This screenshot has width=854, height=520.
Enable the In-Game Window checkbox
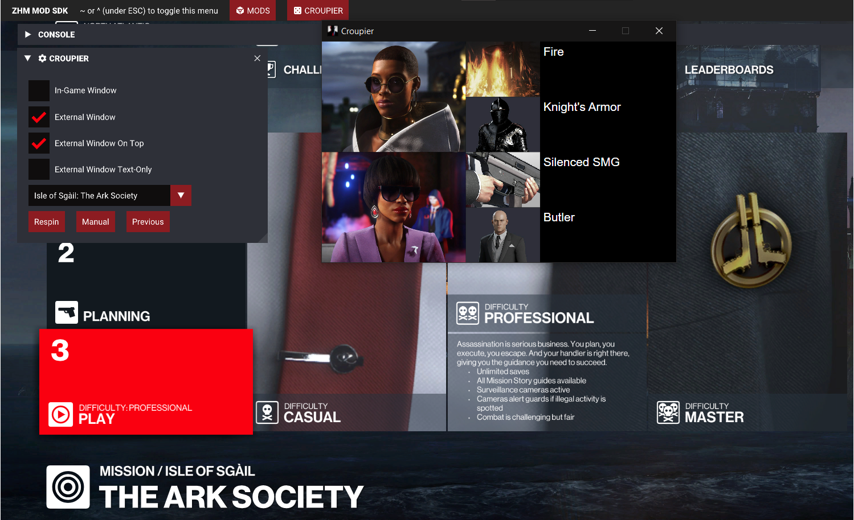39,90
